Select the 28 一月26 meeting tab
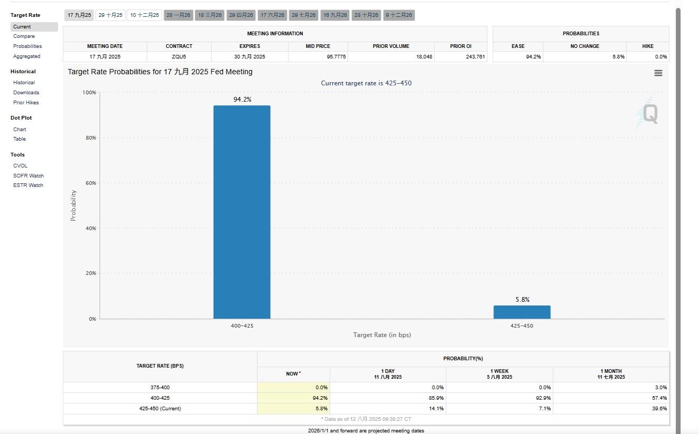 tap(178, 15)
